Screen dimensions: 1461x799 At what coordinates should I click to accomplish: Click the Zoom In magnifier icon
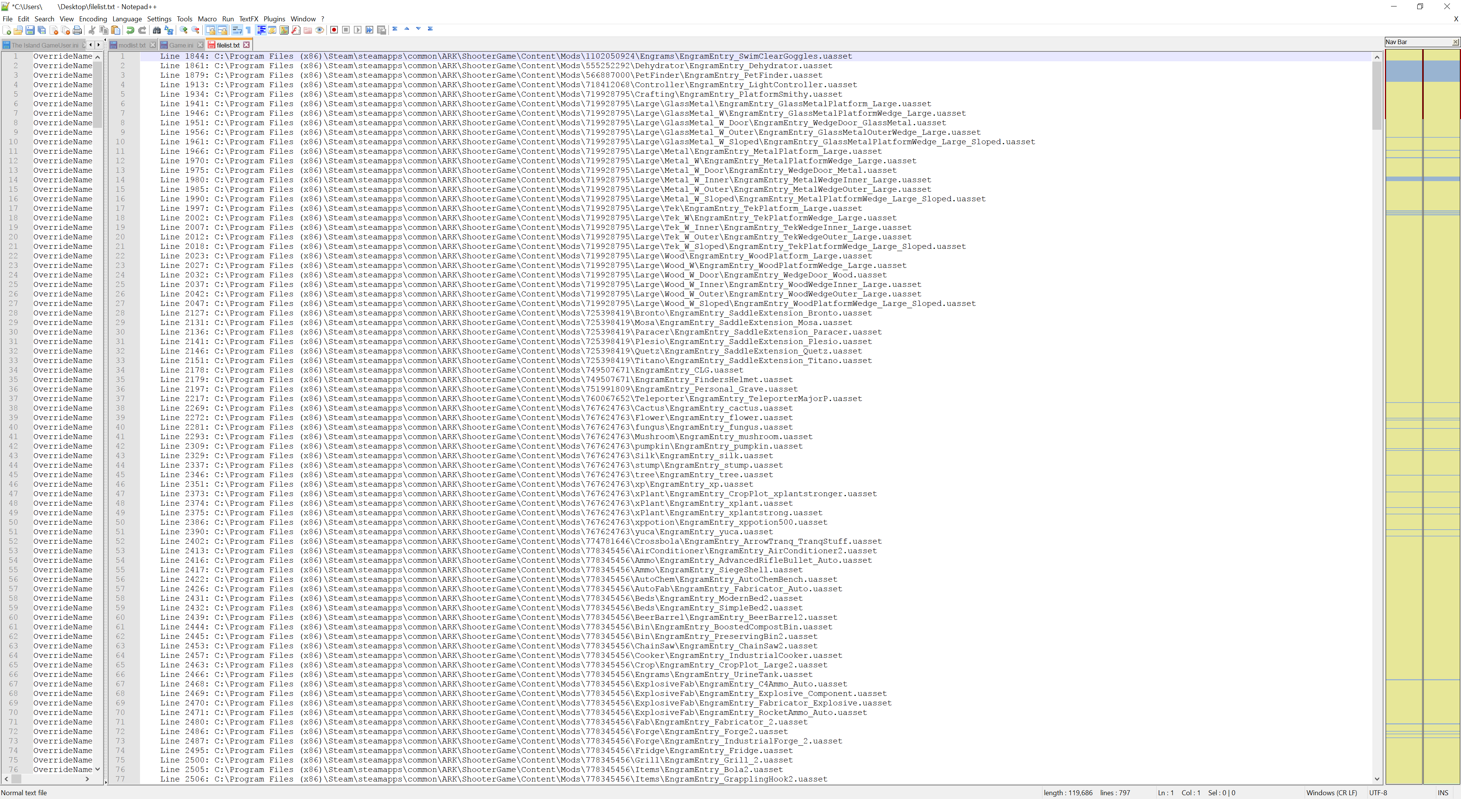[x=184, y=30]
